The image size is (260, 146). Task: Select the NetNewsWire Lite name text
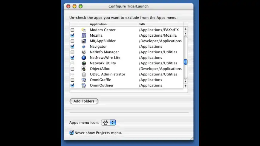pyautogui.click(x=105, y=58)
